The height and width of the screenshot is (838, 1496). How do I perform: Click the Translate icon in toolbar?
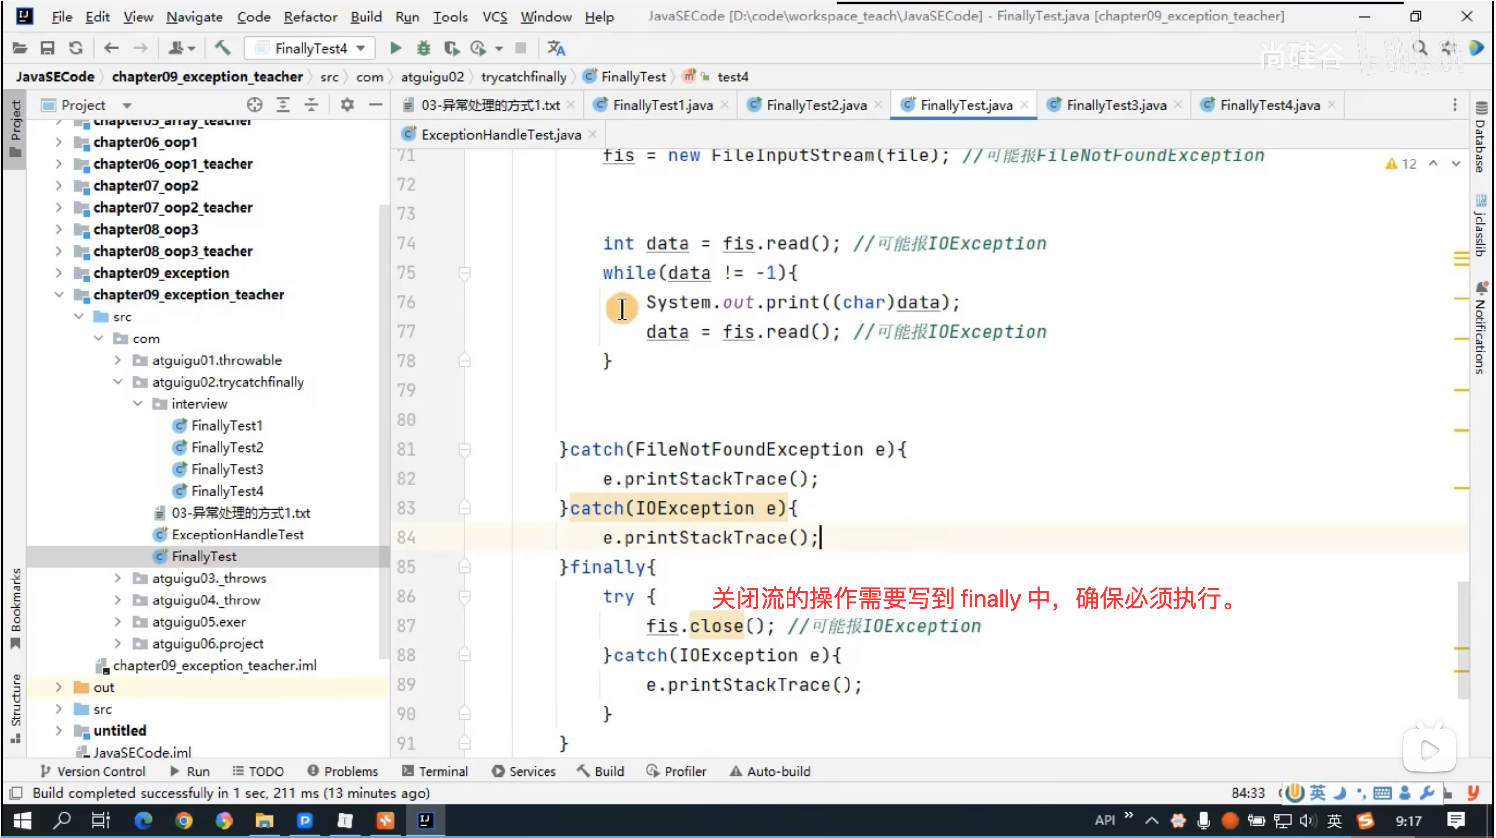click(x=556, y=48)
